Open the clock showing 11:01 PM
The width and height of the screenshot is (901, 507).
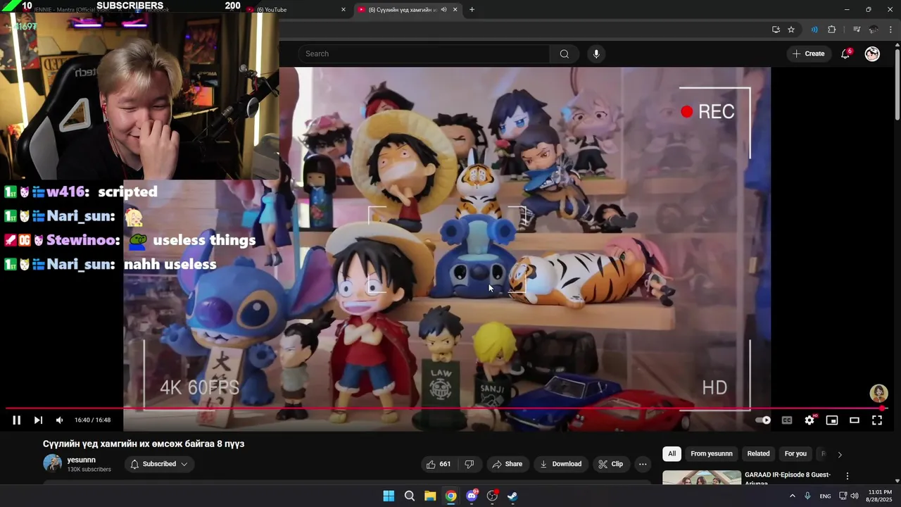[x=879, y=496]
